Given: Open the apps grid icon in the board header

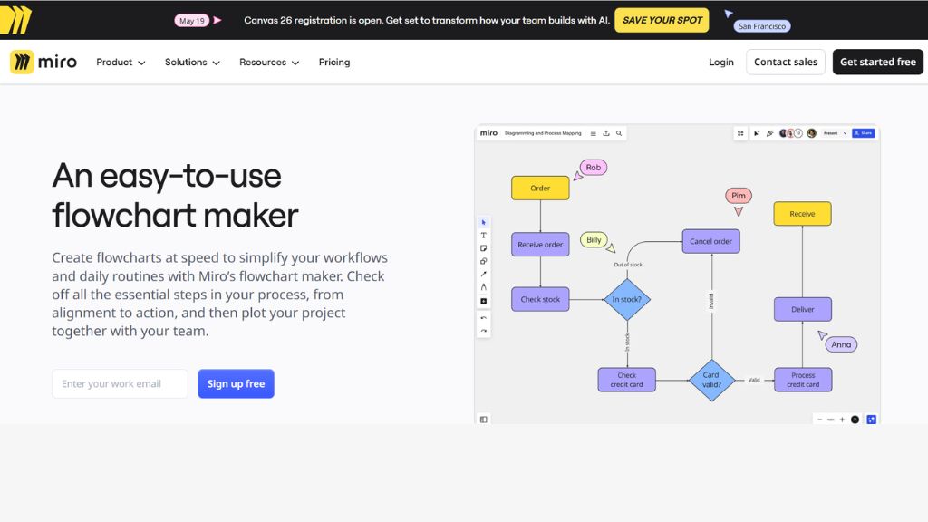Looking at the screenshot, I should pos(740,133).
